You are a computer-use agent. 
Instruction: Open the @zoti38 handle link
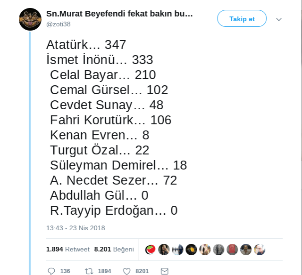pyautogui.click(x=59, y=24)
